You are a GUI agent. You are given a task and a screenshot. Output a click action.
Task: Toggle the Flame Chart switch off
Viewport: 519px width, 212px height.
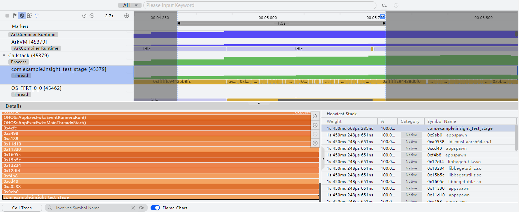155,208
